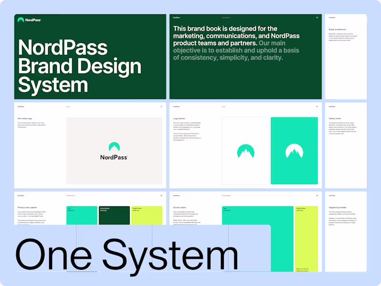Click the 'Logo symbol' heading

(179, 118)
